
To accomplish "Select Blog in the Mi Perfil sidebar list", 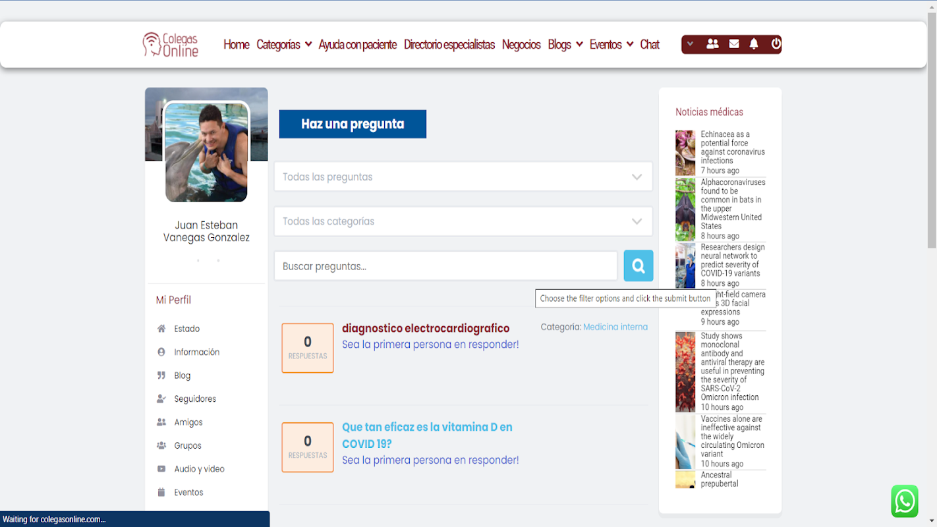I will (x=183, y=375).
